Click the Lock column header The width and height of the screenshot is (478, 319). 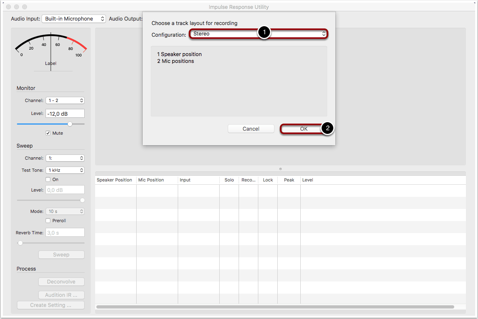coord(268,180)
